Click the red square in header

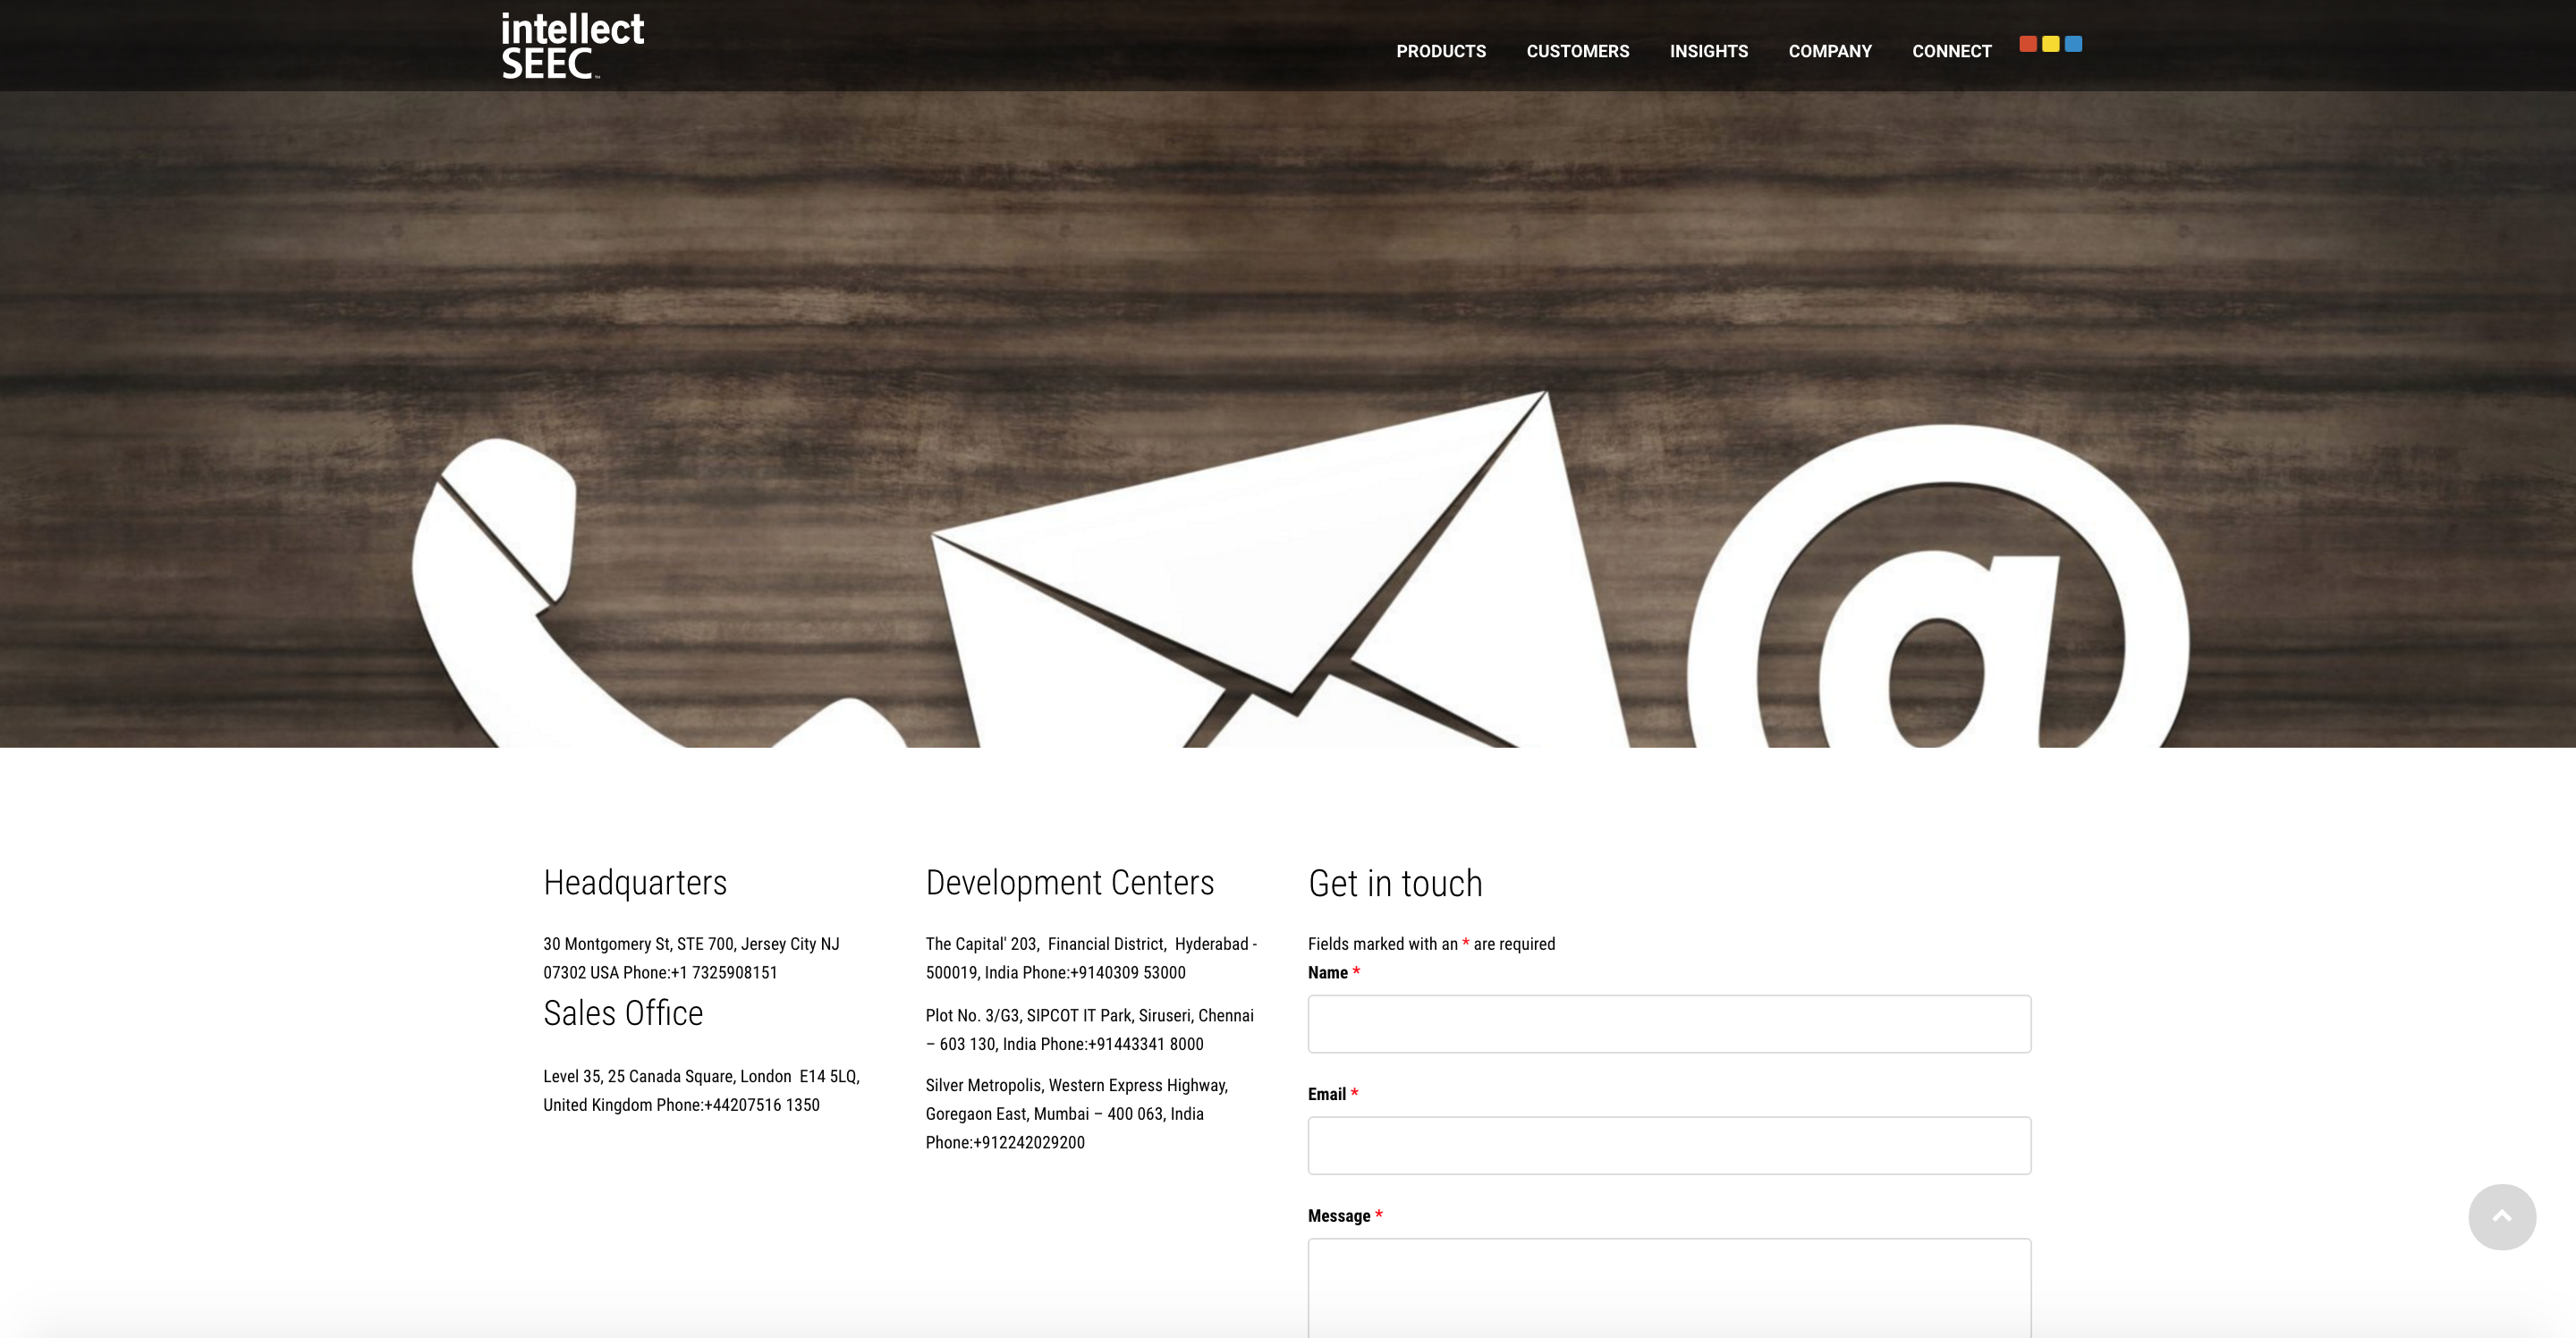pos(2027,44)
